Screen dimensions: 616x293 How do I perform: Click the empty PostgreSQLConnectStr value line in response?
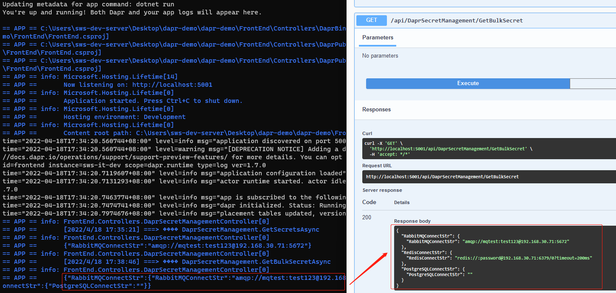(x=440, y=274)
